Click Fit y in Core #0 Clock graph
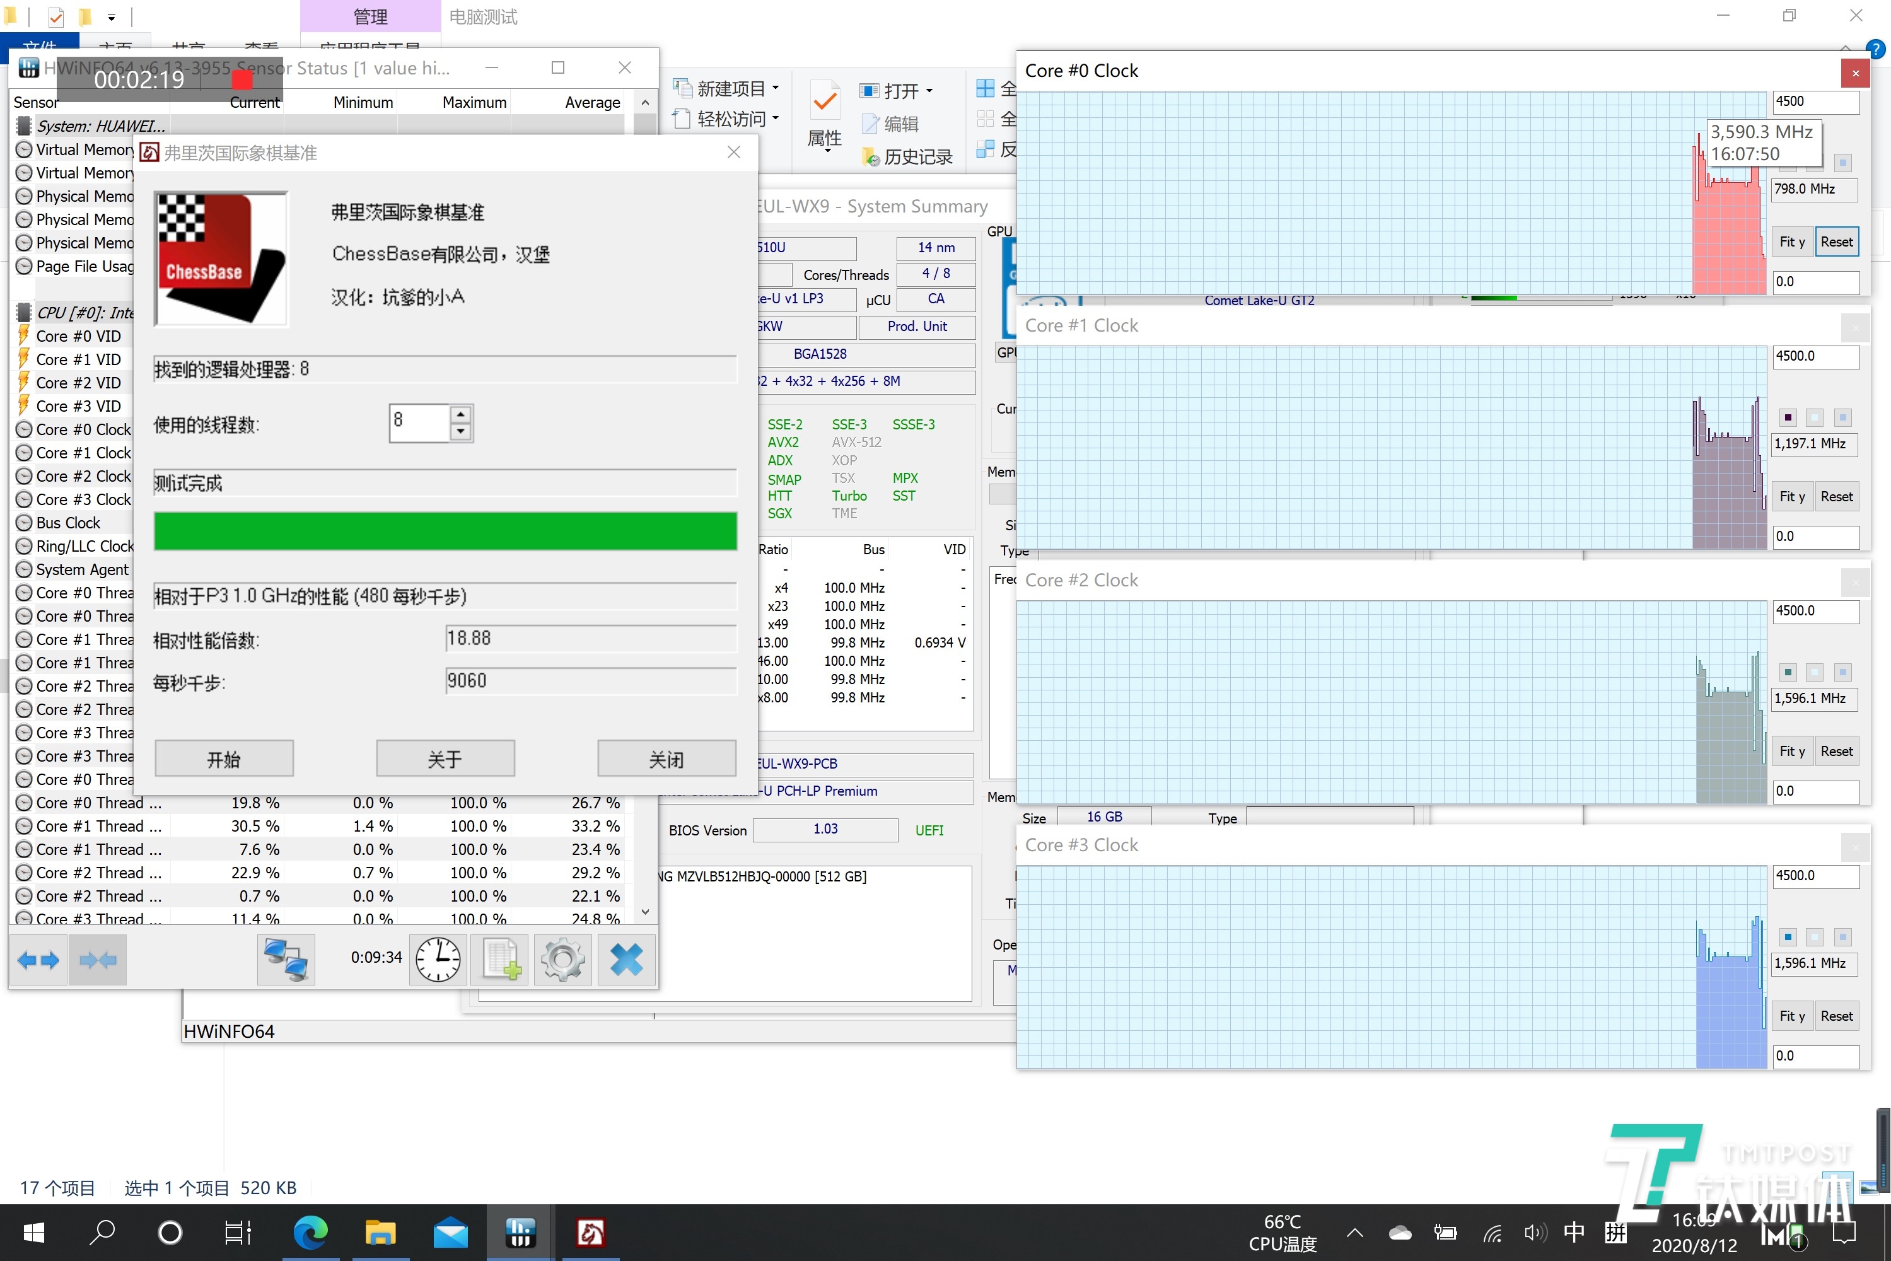 pos(1791,242)
